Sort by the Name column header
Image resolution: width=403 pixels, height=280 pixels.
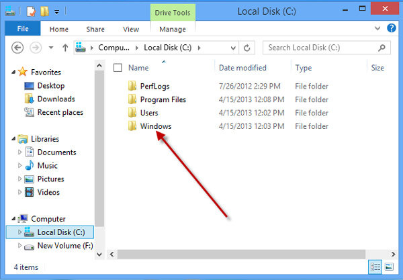tap(138, 68)
